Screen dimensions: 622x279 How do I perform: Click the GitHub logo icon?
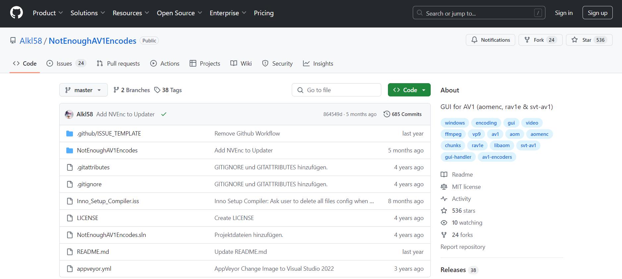tap(16, 13)
